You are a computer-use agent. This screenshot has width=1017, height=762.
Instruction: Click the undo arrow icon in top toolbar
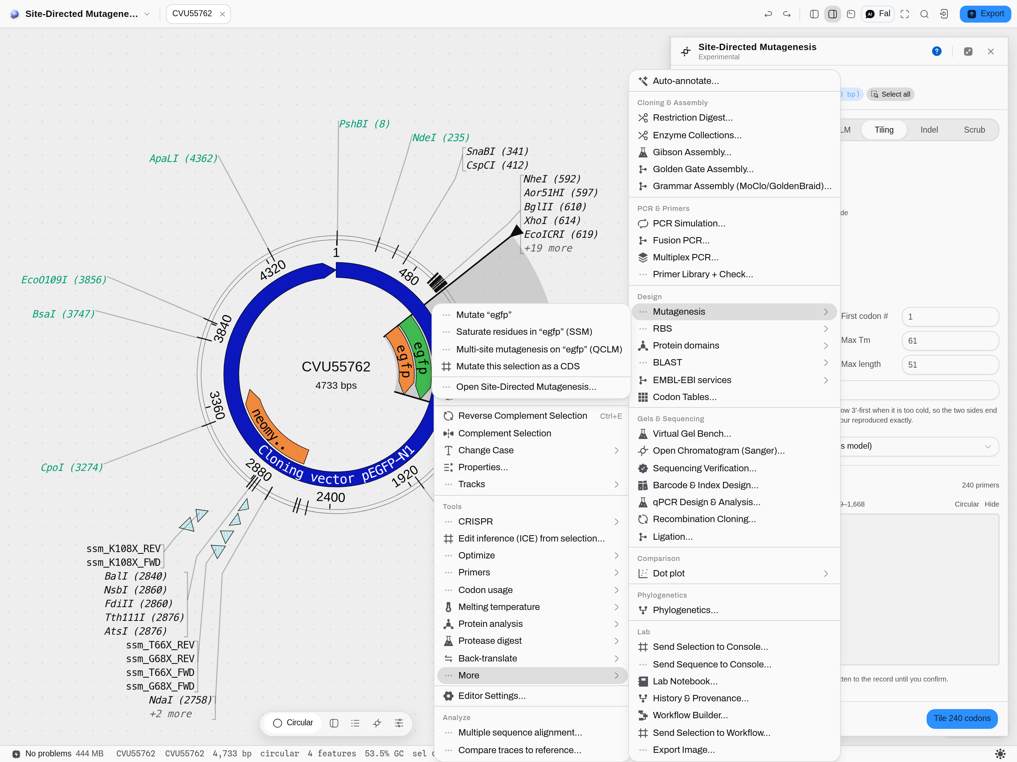(x=768, y=14)
